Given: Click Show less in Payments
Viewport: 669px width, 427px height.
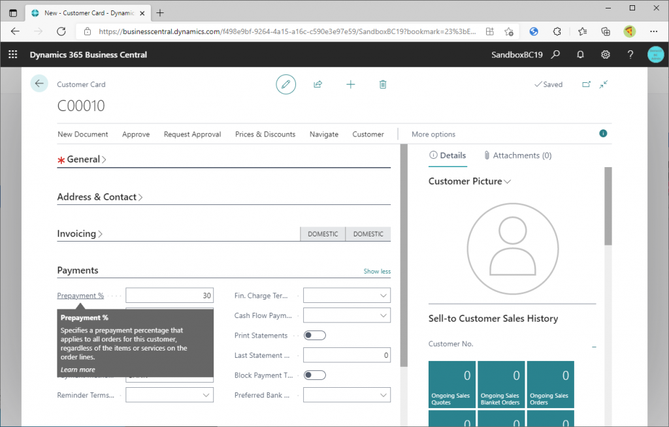Looking at the screenshot, I should [x=377, y=272].
